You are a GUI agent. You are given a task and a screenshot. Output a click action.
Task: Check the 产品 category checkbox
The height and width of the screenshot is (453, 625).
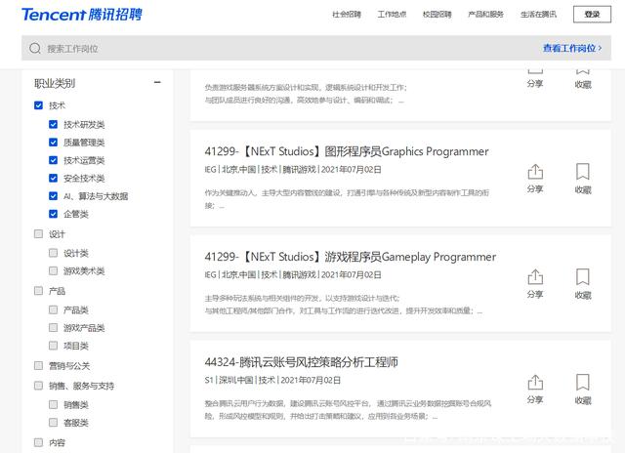pos(39,291)
